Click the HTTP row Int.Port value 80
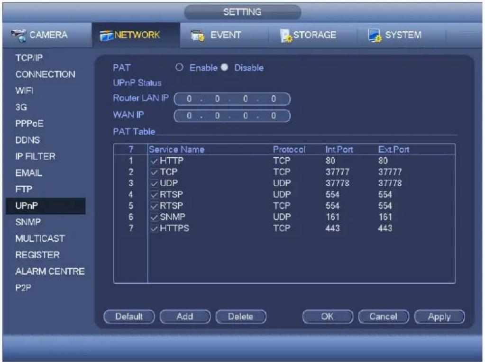Viewport: 485px width, 362px height. coord(330,161)
